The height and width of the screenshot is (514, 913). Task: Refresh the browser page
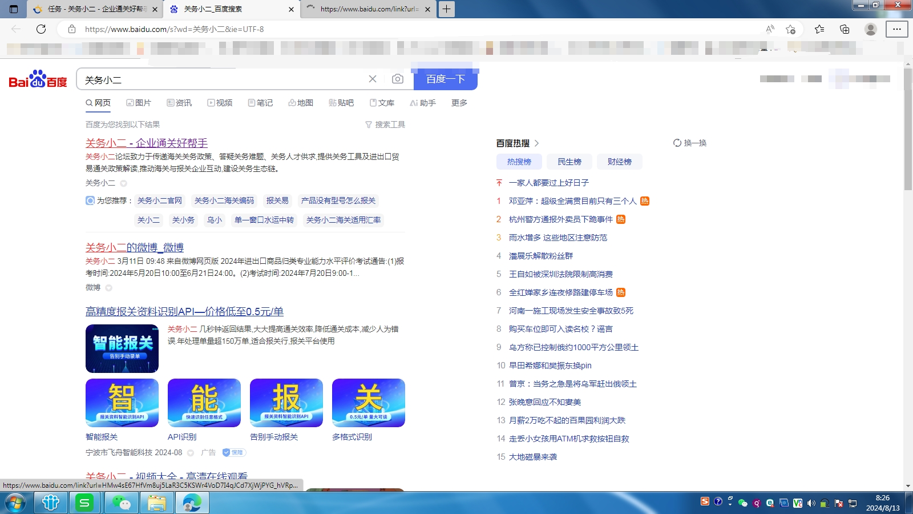pyautogui.click(x=41, y=29)
